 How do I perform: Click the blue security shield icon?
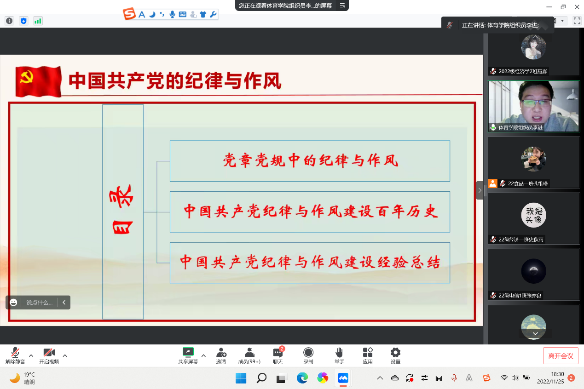[23, 21]
